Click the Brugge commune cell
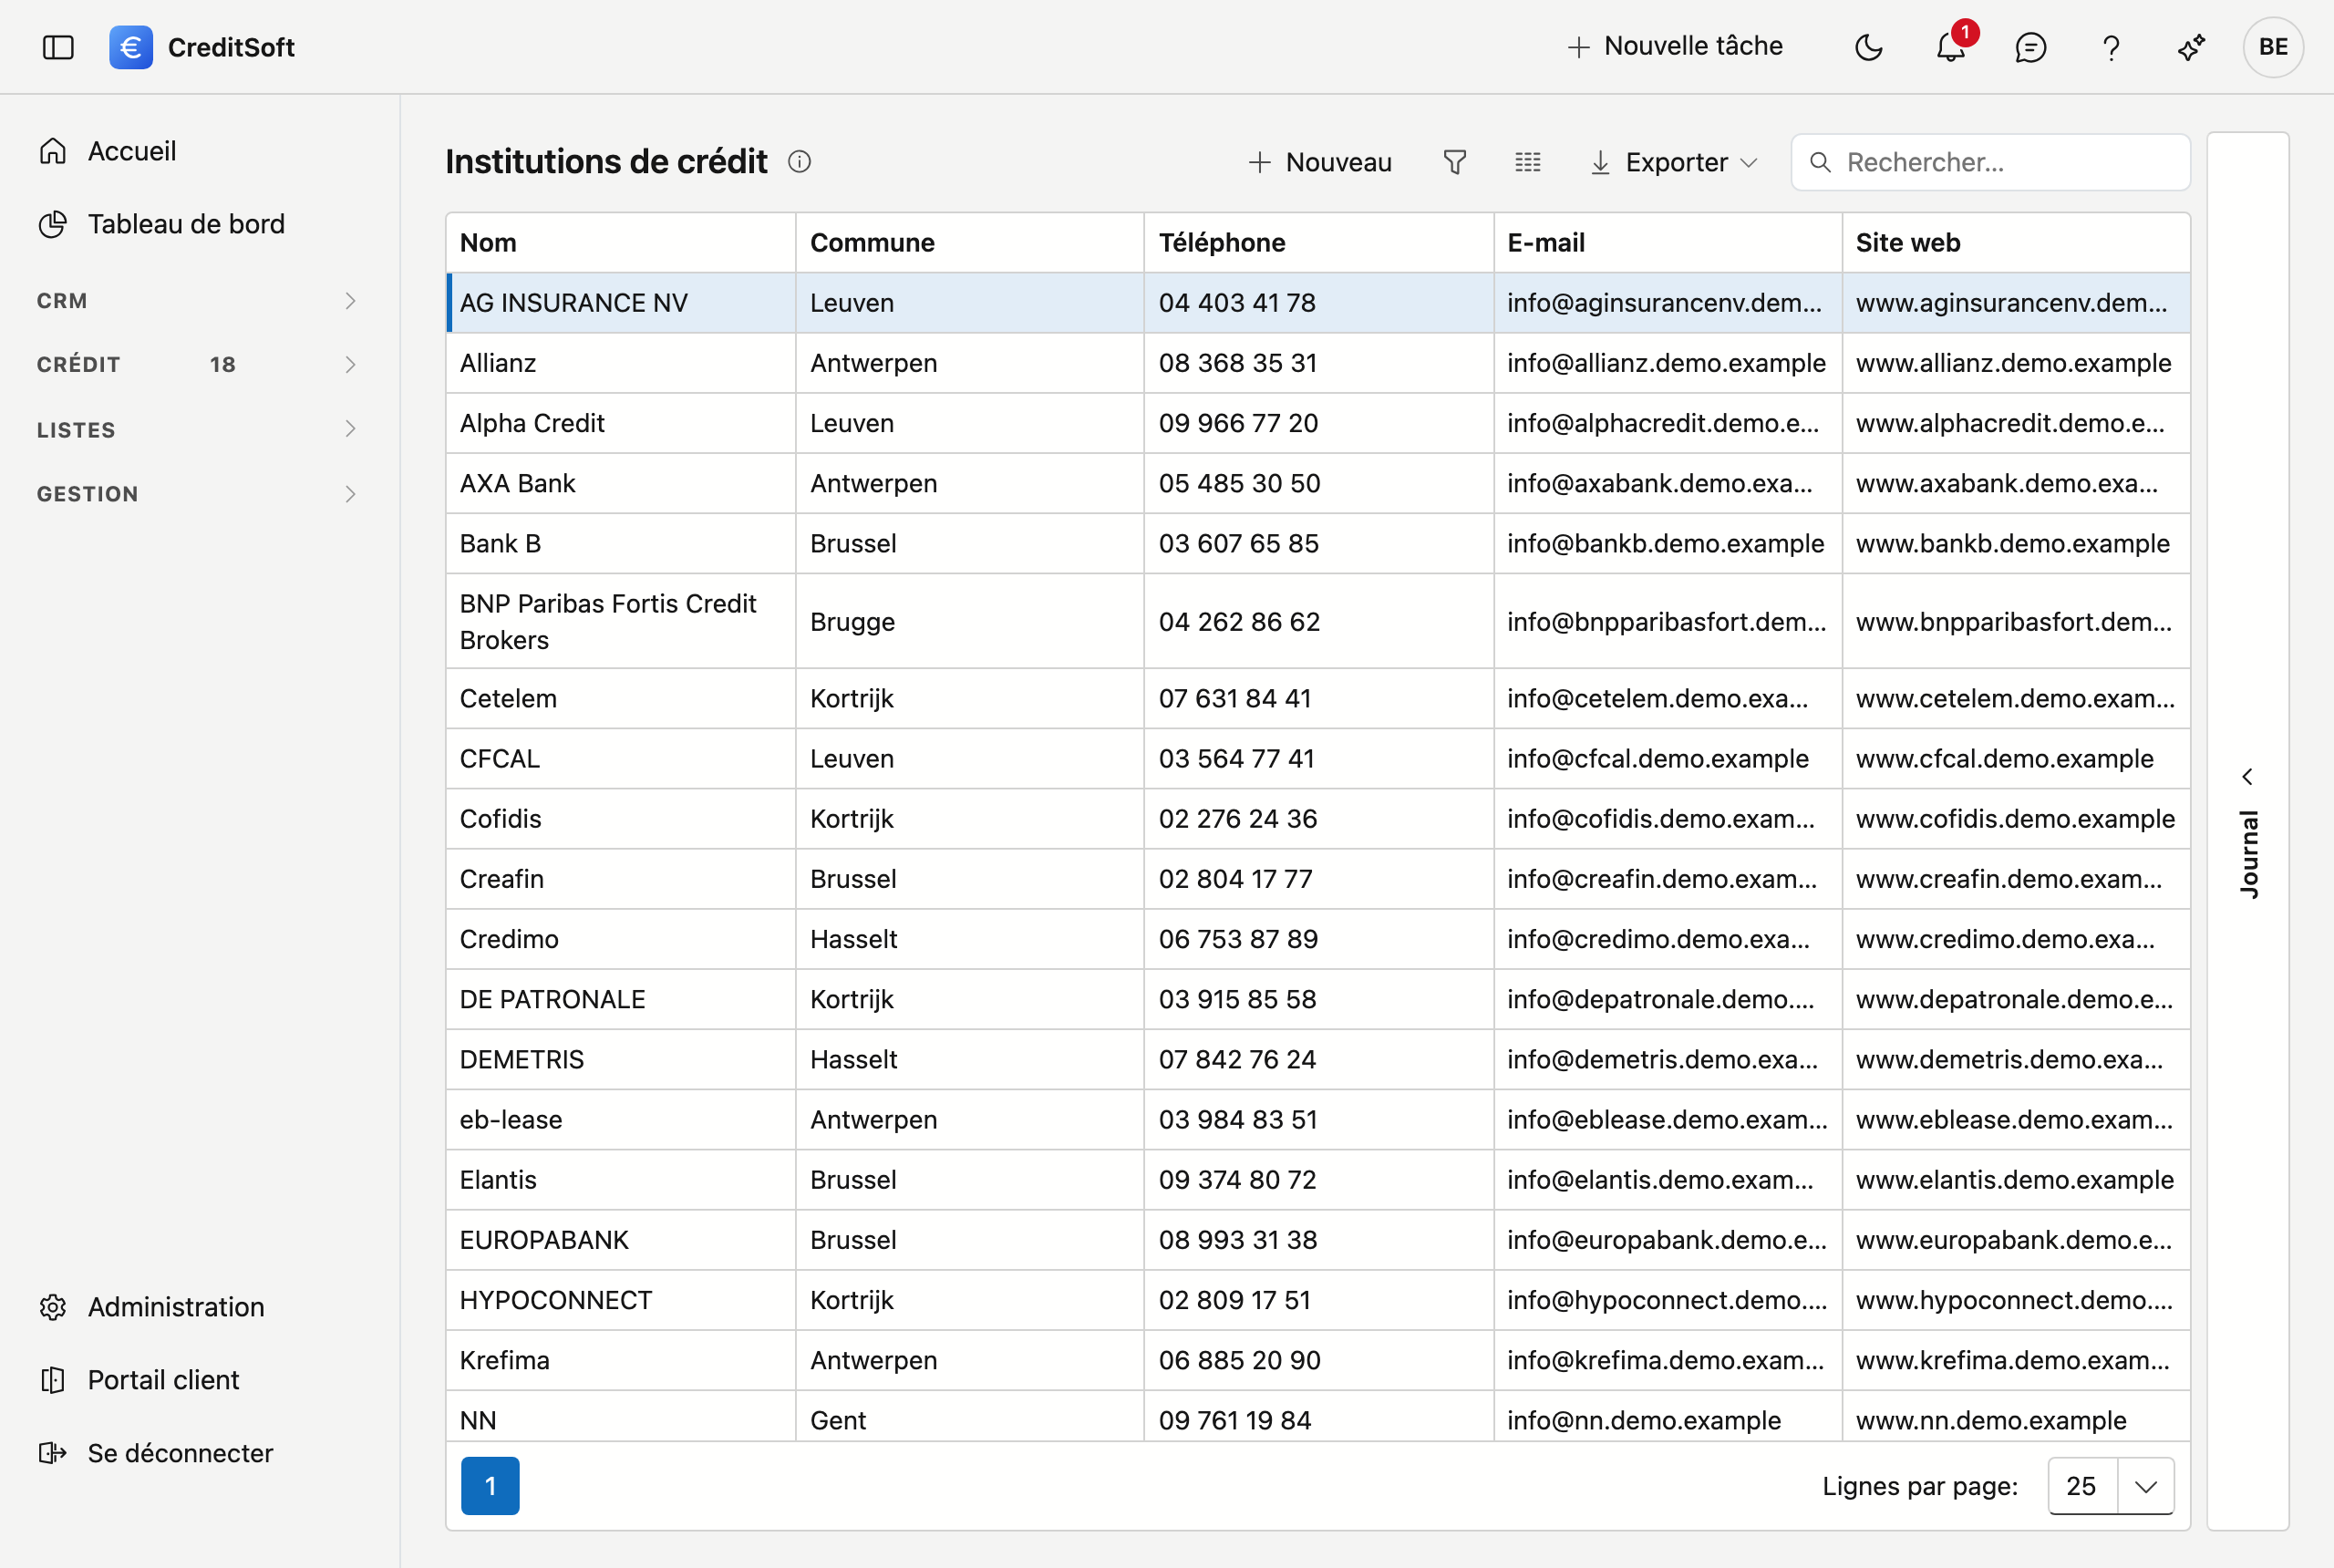The image size is (2334, 1568). coord(969,621)
